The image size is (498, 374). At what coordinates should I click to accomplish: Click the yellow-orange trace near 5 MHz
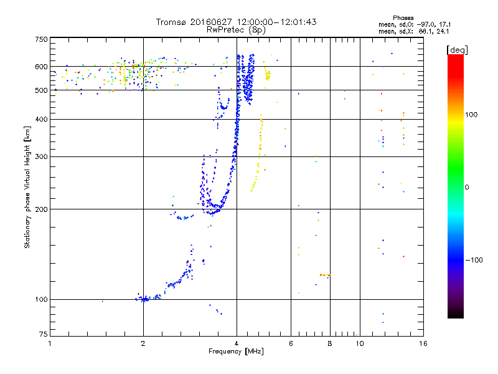[x=258, y=153]
